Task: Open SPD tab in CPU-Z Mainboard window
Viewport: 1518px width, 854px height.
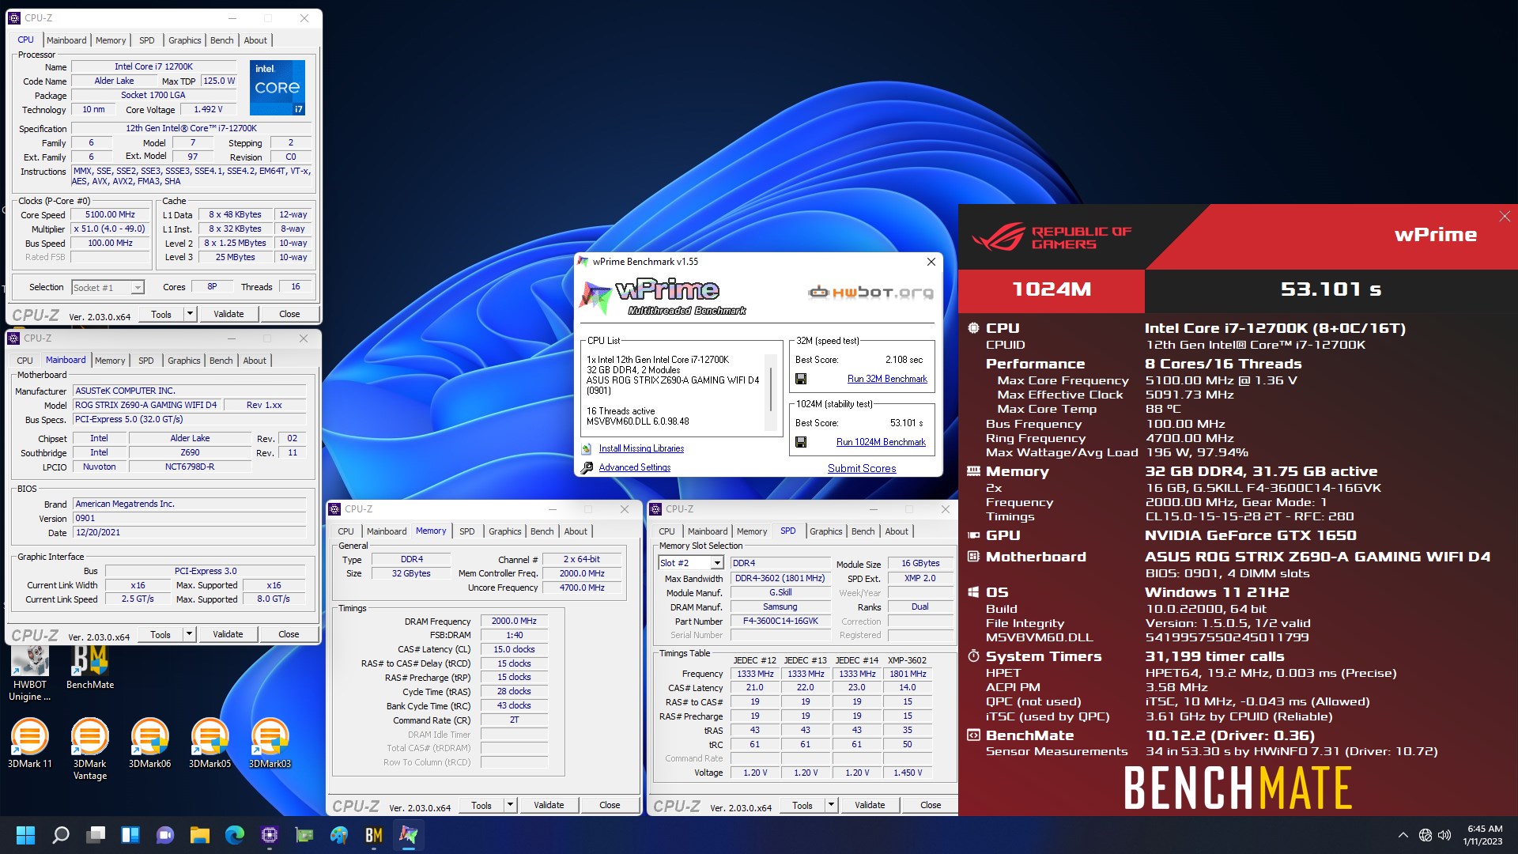Action: coord(146,361)
